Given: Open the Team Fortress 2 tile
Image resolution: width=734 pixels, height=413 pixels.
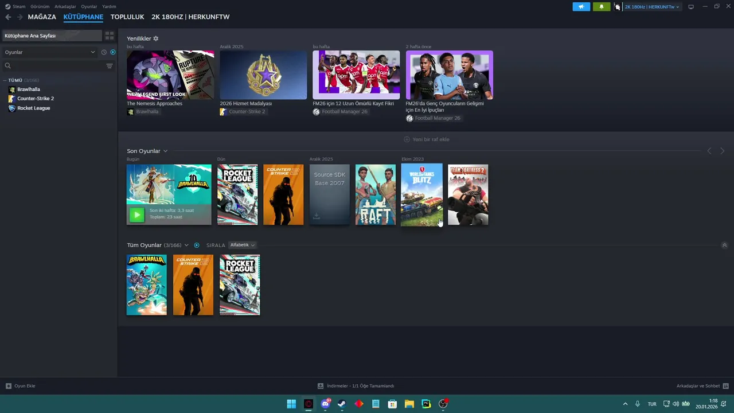Looking at the screenshot, I should 468,194.
